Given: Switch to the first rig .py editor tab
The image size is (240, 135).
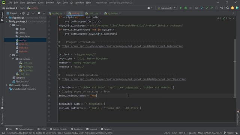Looking at the screenshot, I should pyautogui.click(x=57, y=13).
